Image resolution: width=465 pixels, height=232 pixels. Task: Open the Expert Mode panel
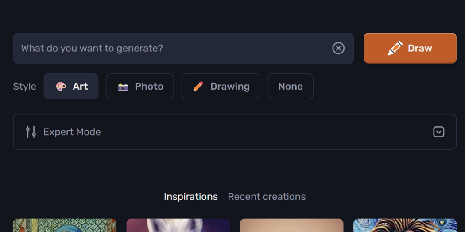pos(235,132)
